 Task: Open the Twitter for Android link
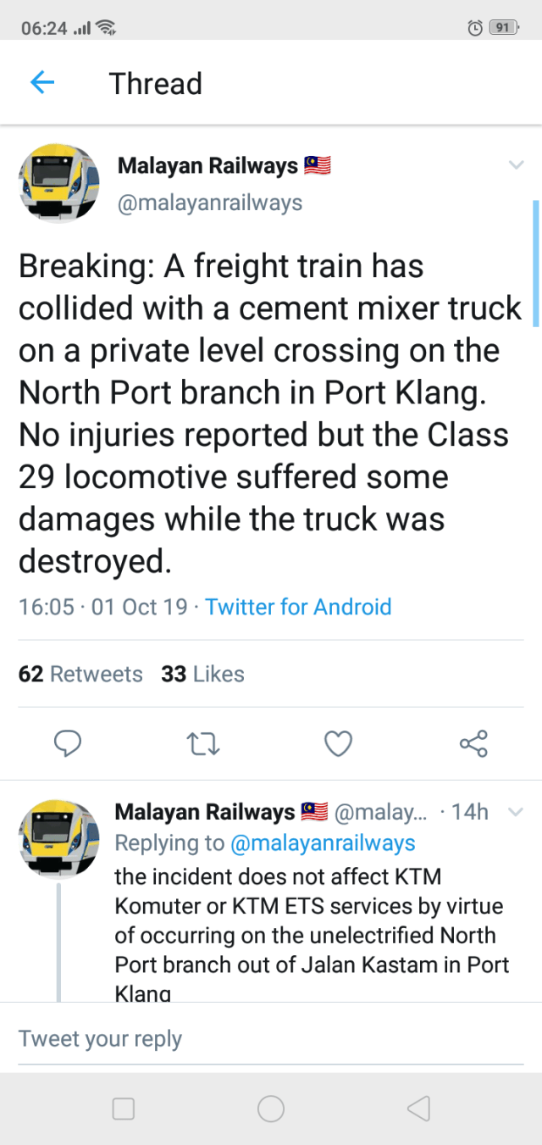pos(298,607)
